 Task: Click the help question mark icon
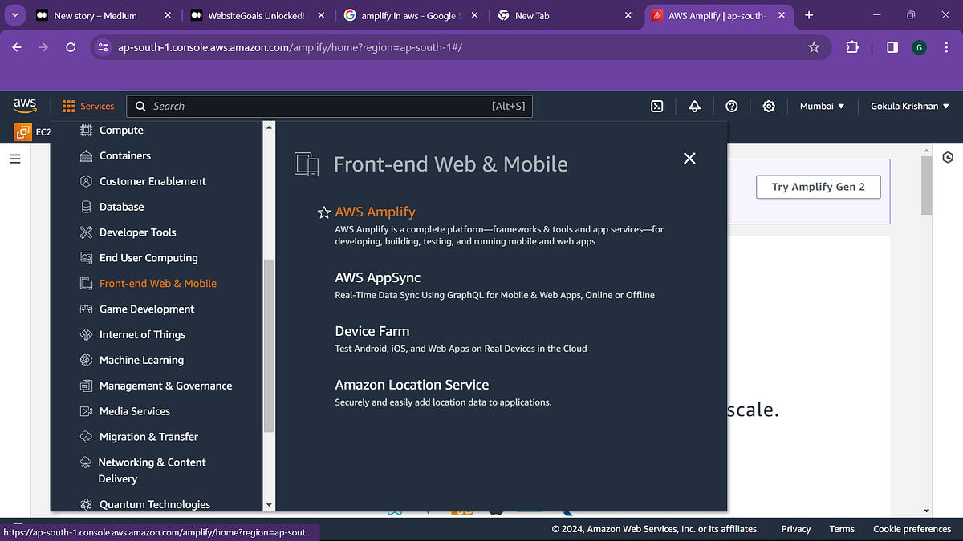(731, 106)
